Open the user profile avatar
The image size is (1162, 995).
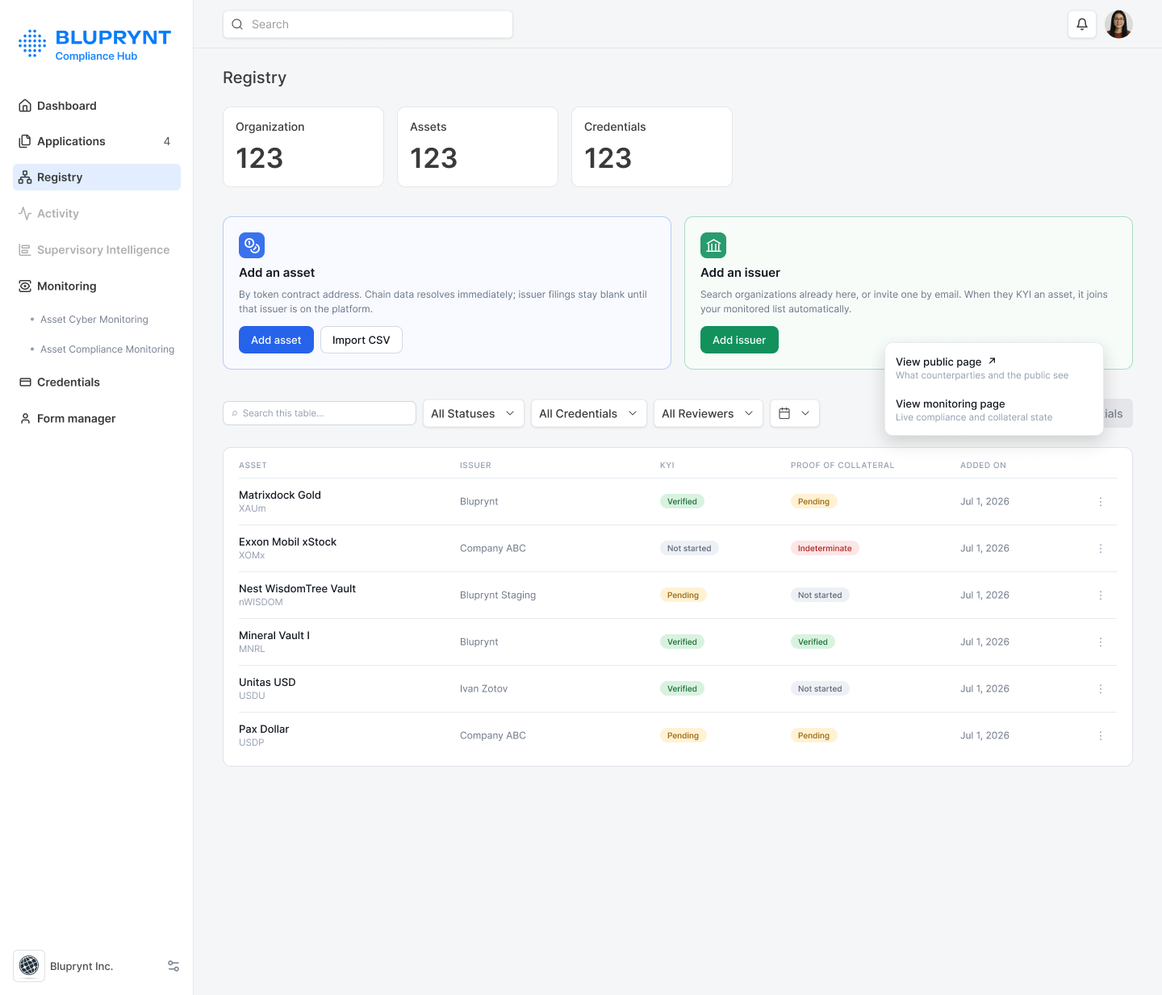point(1118,24)
